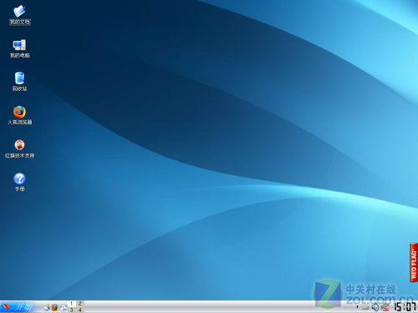Expand hidden system tray icons arrow
The image size is (418, 313).
click(x=357, y=307)
